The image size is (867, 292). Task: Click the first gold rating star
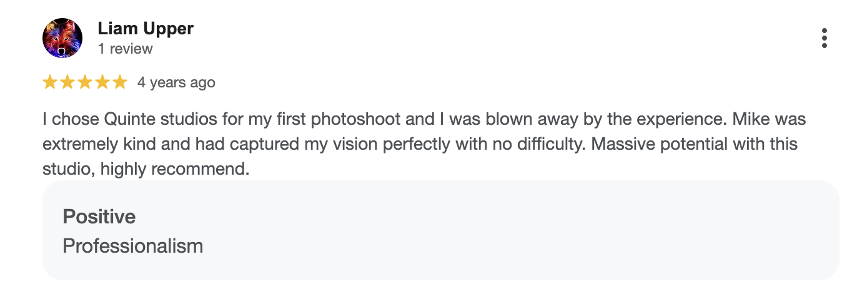[x=50, y=82]
